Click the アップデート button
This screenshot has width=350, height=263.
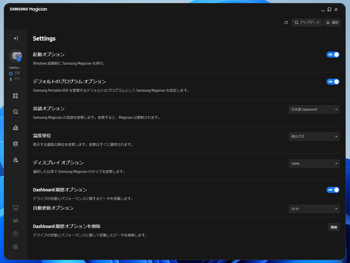(x=307, y=23)
